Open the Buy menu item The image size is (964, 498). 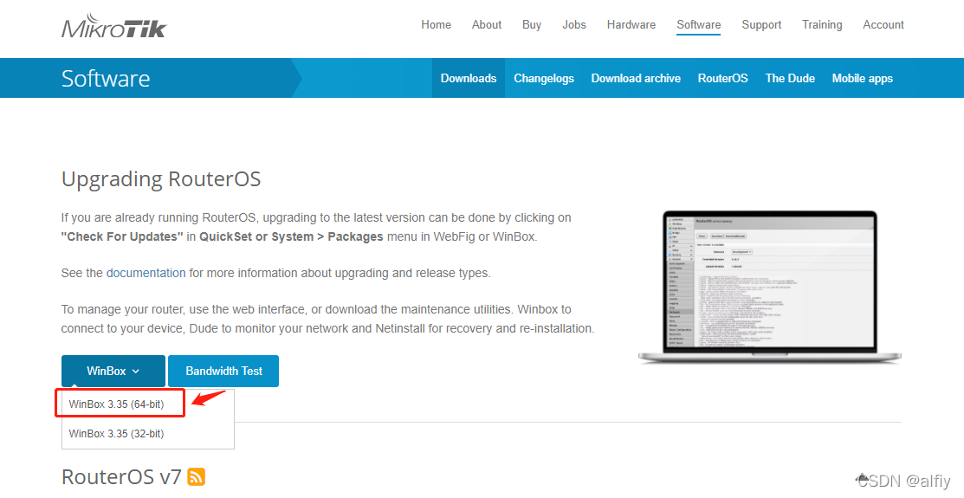click(532, 24)
